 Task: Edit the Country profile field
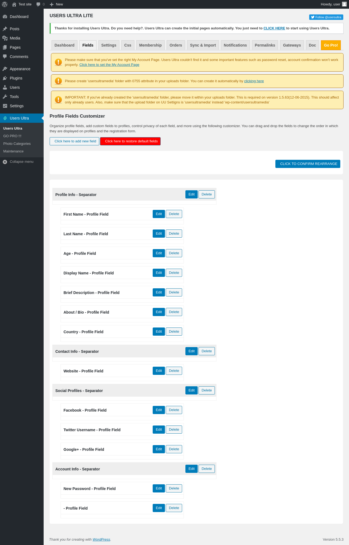coord(159,332)
